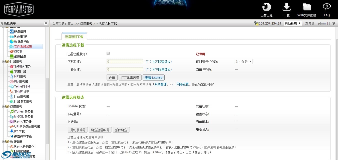Viewport: 338px width, 160px height.
Task: Open 苹果网络 settings
Action: (20, 71)
